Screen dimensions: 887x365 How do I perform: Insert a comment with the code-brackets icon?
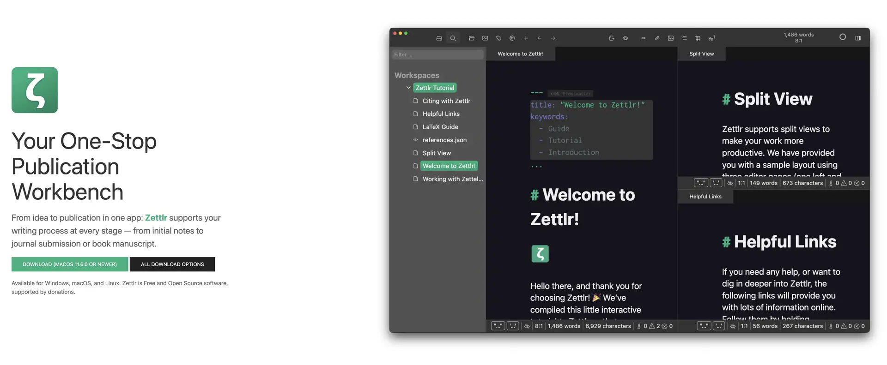point(643,38)
